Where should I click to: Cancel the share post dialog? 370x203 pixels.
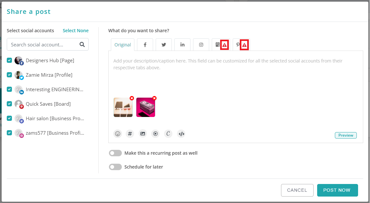(x=297, y=190)
